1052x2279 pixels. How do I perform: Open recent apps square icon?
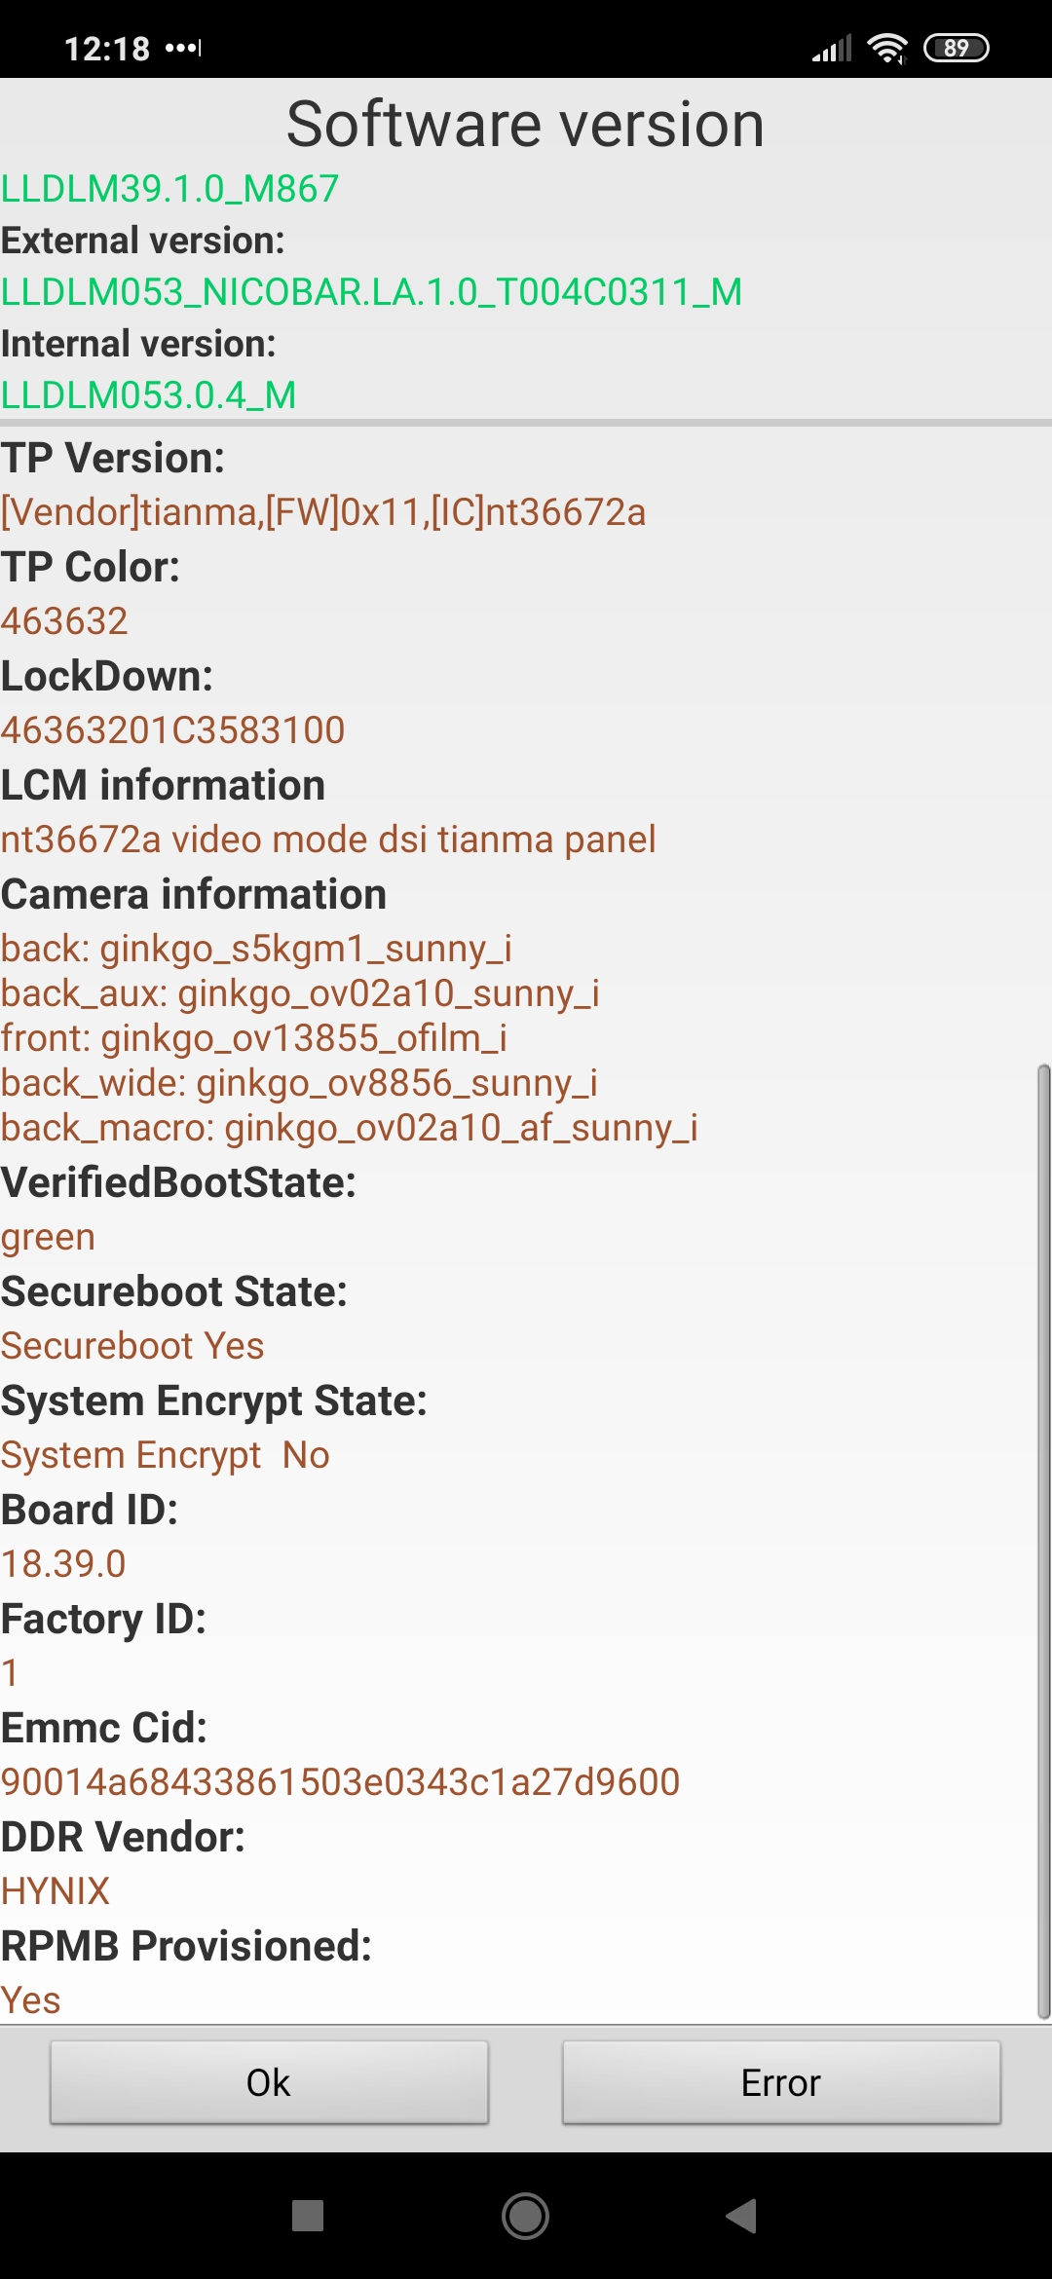coord(308,2216)
